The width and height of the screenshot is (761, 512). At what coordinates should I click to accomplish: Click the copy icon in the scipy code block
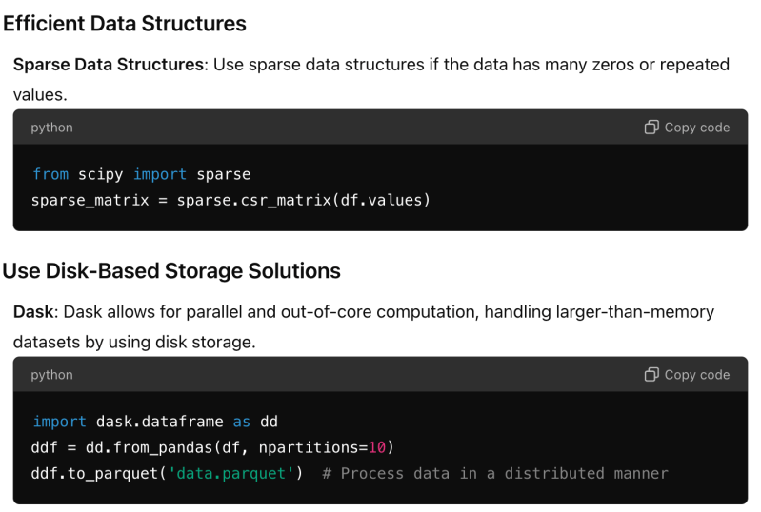coord(651,127)
